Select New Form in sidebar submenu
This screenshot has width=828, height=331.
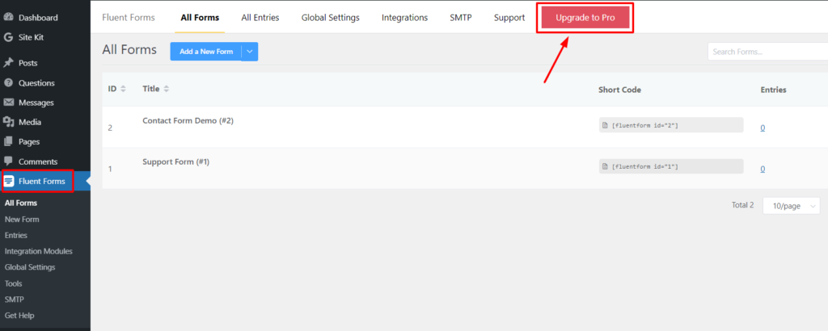point(22,220)
